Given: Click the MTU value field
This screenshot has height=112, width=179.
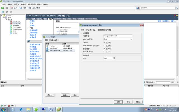Looking at the screenshot, I should click(108, 58).
